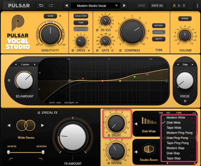Click the low-pass filter node on EQ

pyautogui.click(x=166, y=81)
